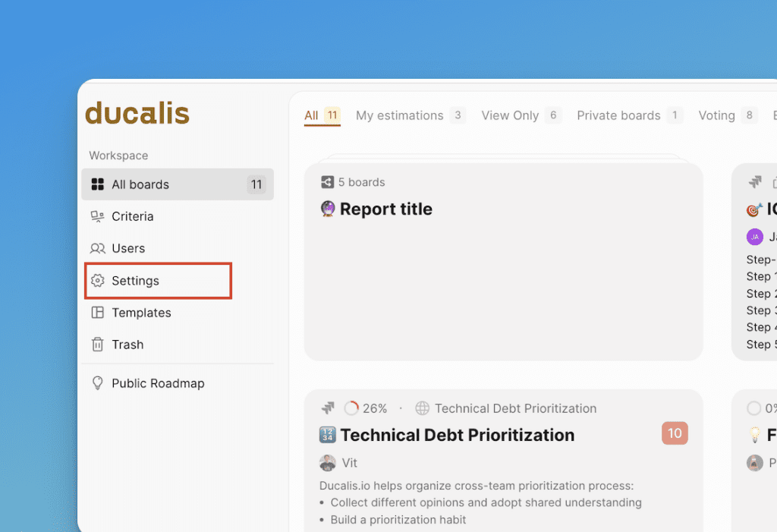Click the globe icon beside Technical Debt Prioritization

[x=422, y=408]
